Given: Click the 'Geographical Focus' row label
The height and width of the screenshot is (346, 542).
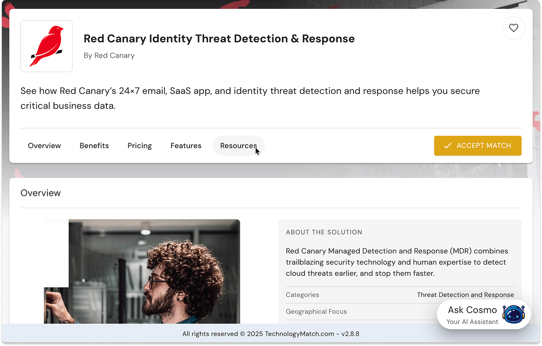Looking at the screenshot, I should [x=316, y=312].
